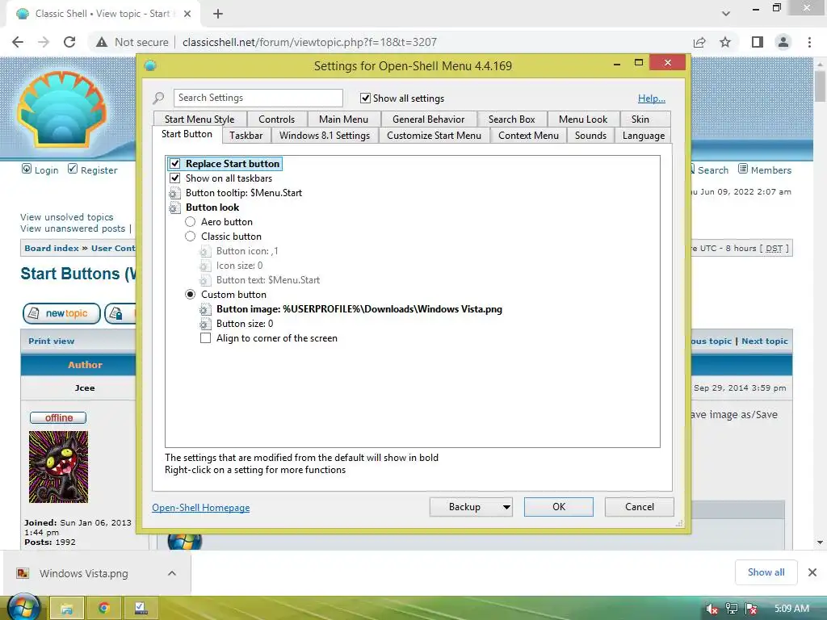Click the Open-Shell title bar shell icon
The height and width of the screenshot is (620, 827).
[150, 65]
